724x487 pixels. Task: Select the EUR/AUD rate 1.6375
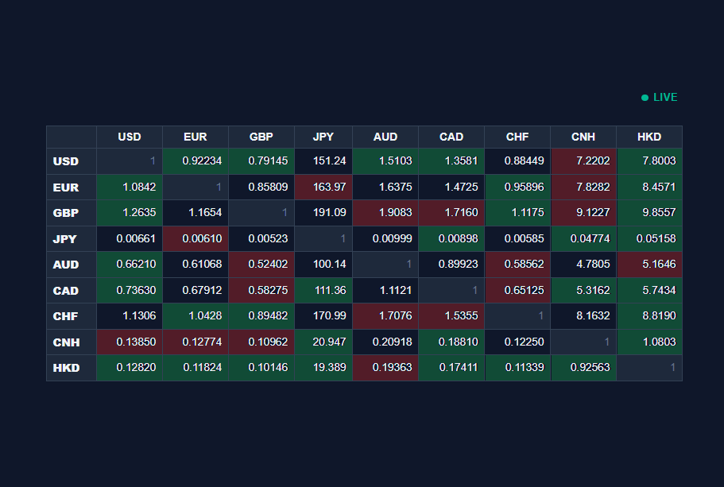pyautogui.click(x=385, y=187)
